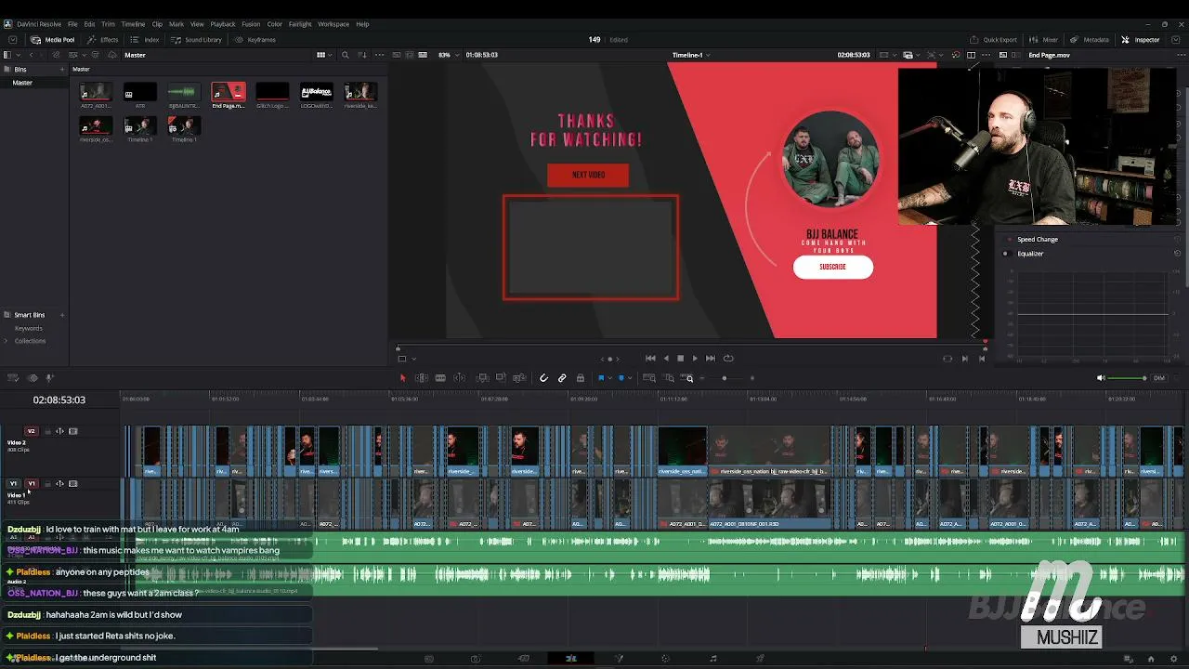
Task: Open the Fusion menu
Action: 251,24
